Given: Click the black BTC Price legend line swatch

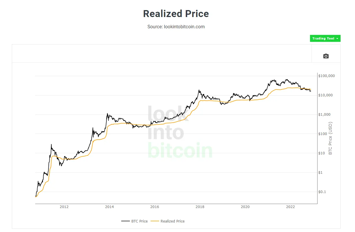Looking at the screenshot, I should (x=126, y=221).
